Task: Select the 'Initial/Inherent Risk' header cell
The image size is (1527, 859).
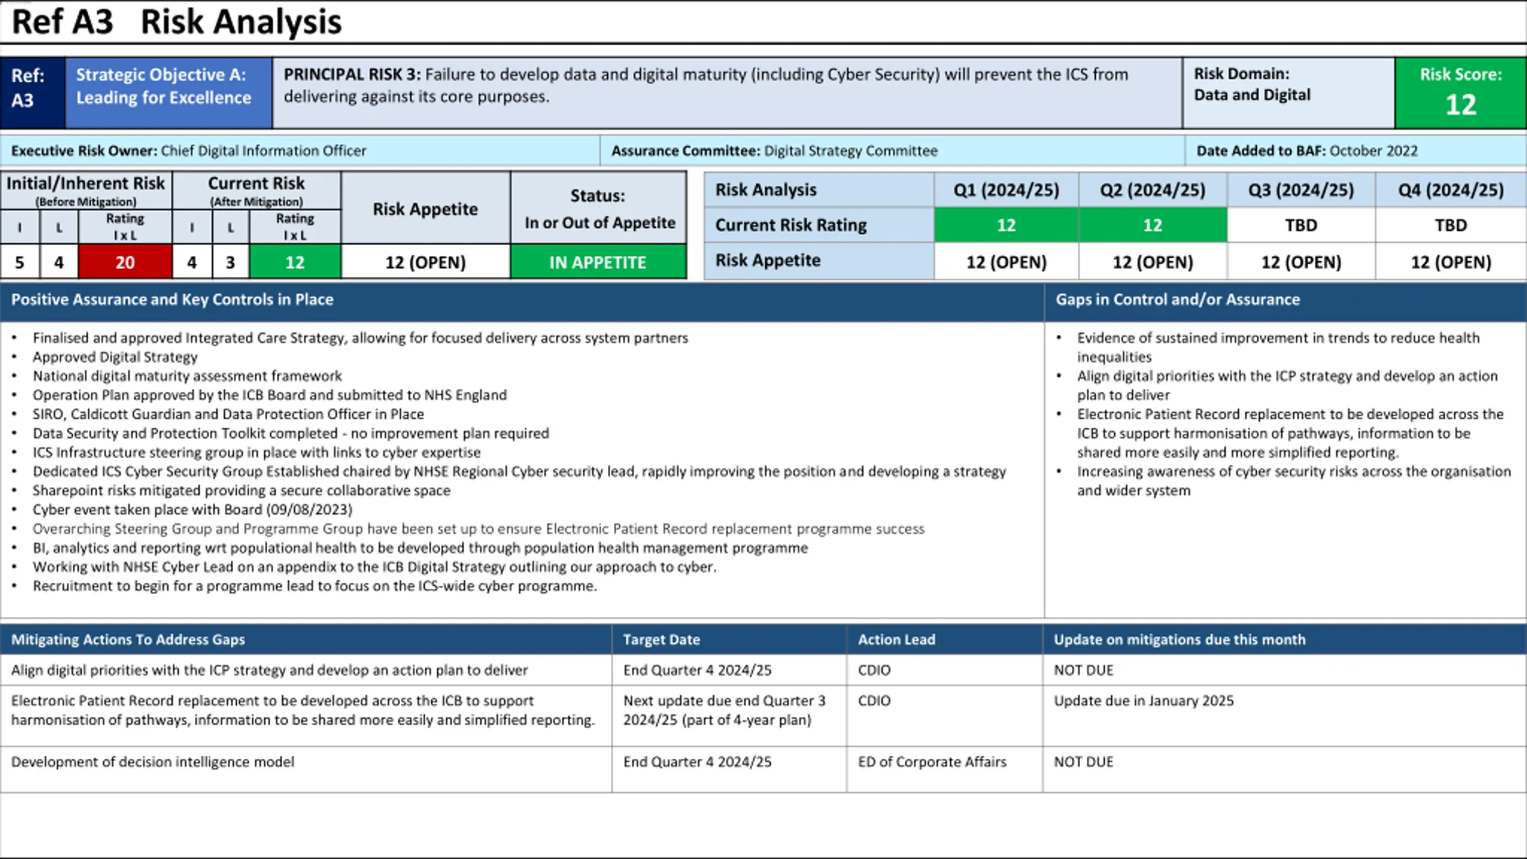Action: tap(86, 190)
